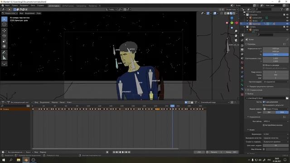Select the Measure tool
This screenshot has width=290, height=163.
click(4, 58)
